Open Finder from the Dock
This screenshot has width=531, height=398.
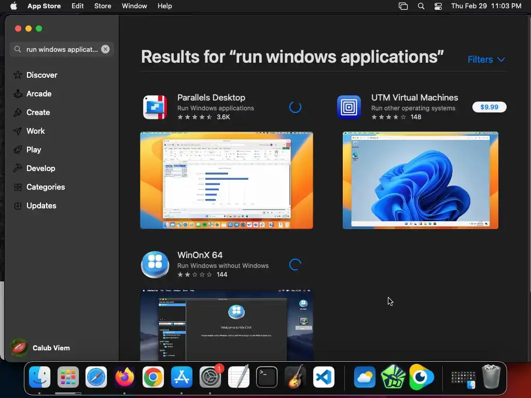[x=39, y=377]
